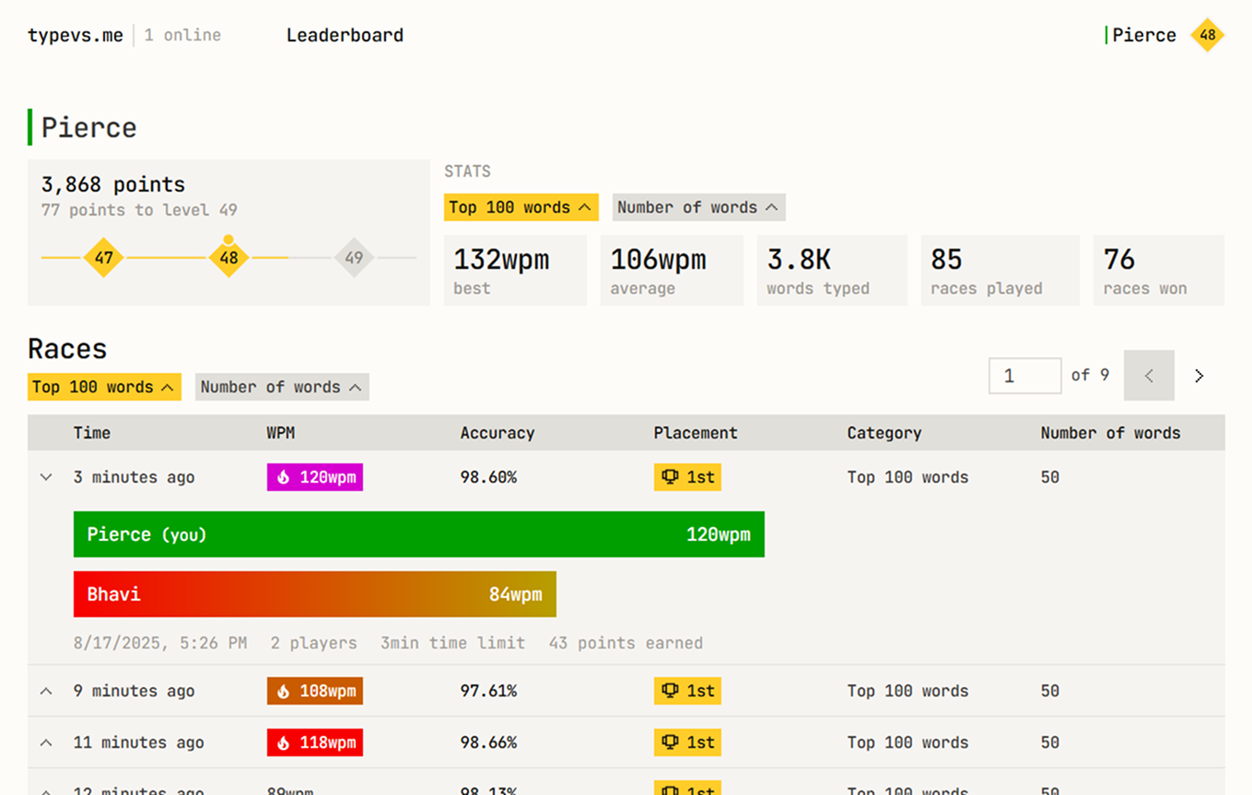Open the typevs.me home link

[75, 35]
